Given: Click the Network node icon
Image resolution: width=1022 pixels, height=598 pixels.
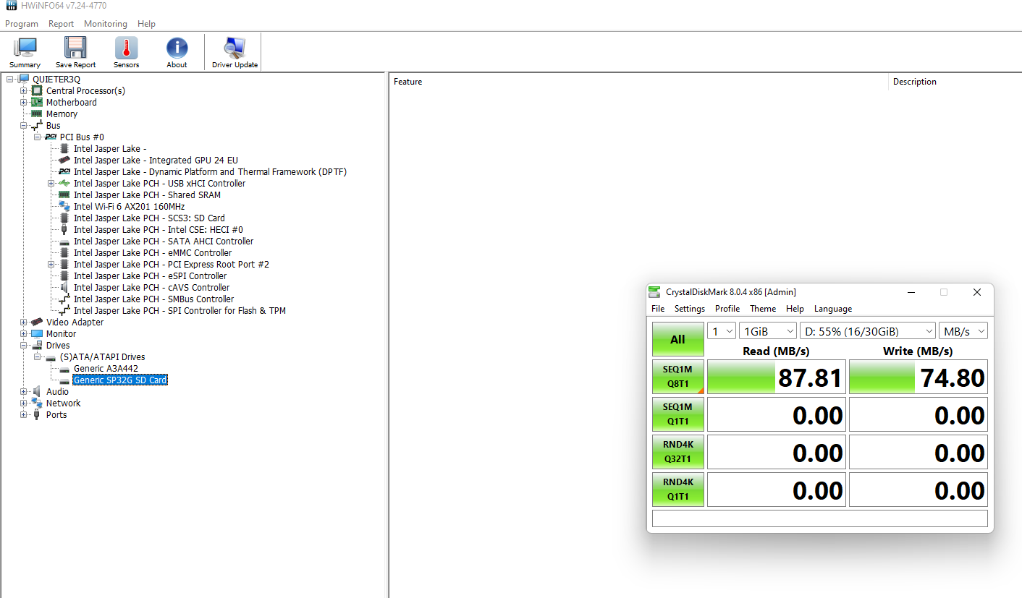Looking at the screenshot, I should (x=37, y=403).
